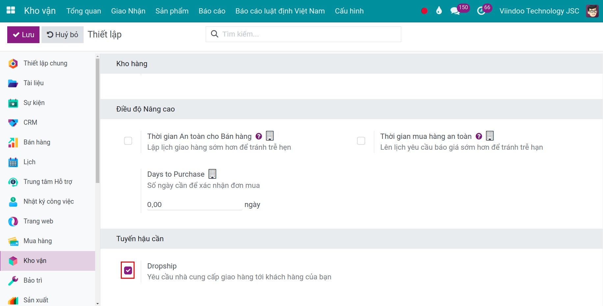
Task: Click the Lưu save button
Action: pos(23,35)
